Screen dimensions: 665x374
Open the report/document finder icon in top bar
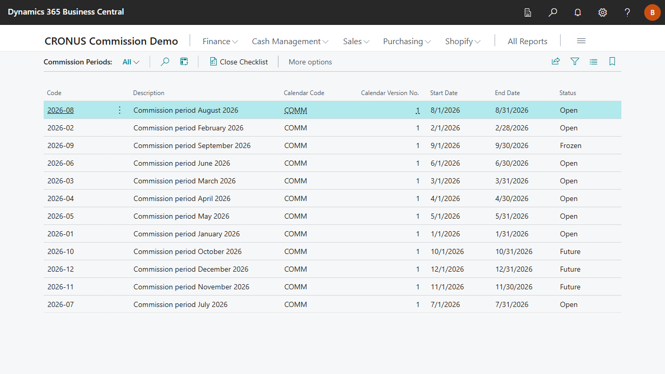(x=528, y=12)
